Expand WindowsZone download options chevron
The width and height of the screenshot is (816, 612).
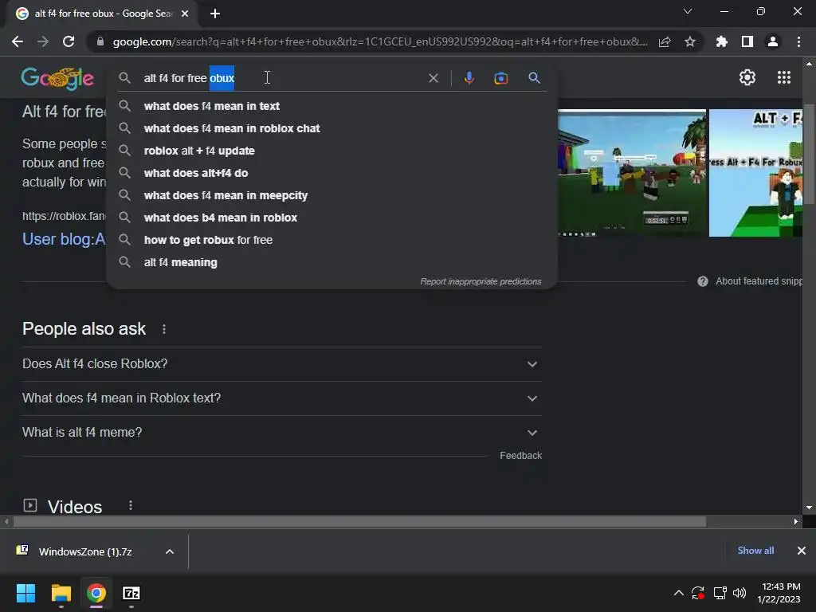[170, 551]
